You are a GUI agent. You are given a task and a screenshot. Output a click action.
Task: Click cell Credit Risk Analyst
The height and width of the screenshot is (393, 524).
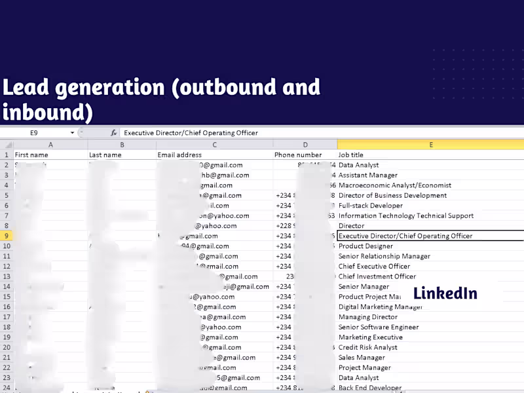pos(431,347)
